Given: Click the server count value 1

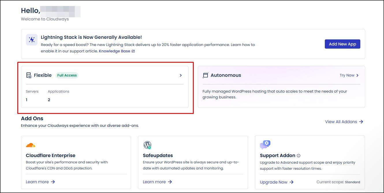Looking at the screenshot, I should [x=27, y=100].
